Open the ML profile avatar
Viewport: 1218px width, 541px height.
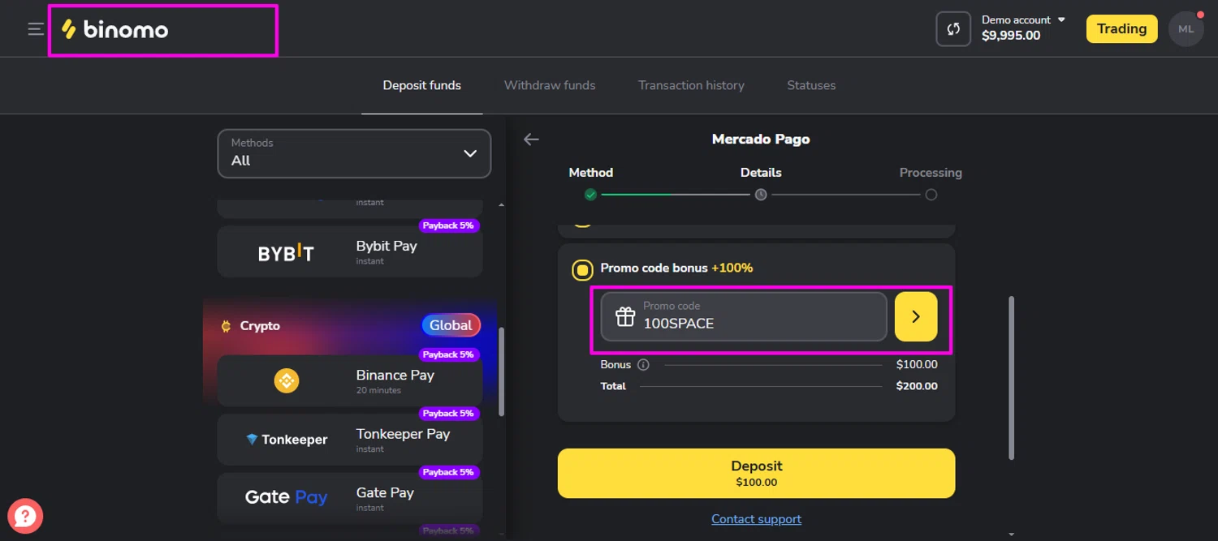[x=1186, y=29]
